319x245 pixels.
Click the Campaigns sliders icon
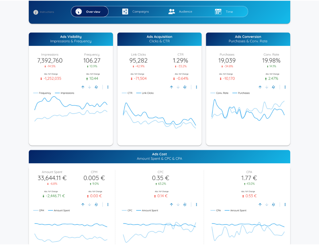point(125,12)
